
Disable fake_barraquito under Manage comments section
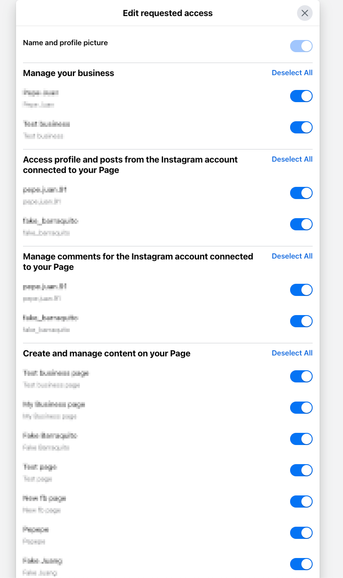pyautogui.click(x=301, y=321)
